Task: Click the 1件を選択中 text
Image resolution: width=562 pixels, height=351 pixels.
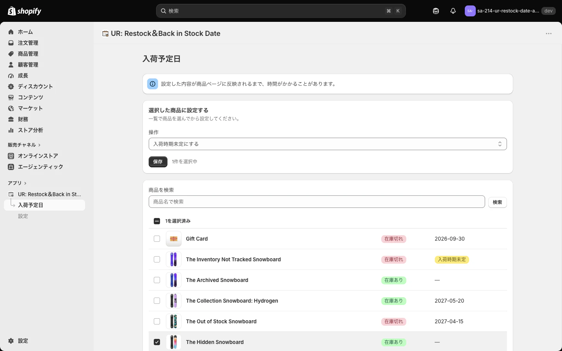Action: pos(185,162)
